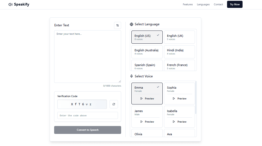Open the Contact page link
The width and height of the screenshot is (262, 146).
pyautogui.click(x=218, y=4)
